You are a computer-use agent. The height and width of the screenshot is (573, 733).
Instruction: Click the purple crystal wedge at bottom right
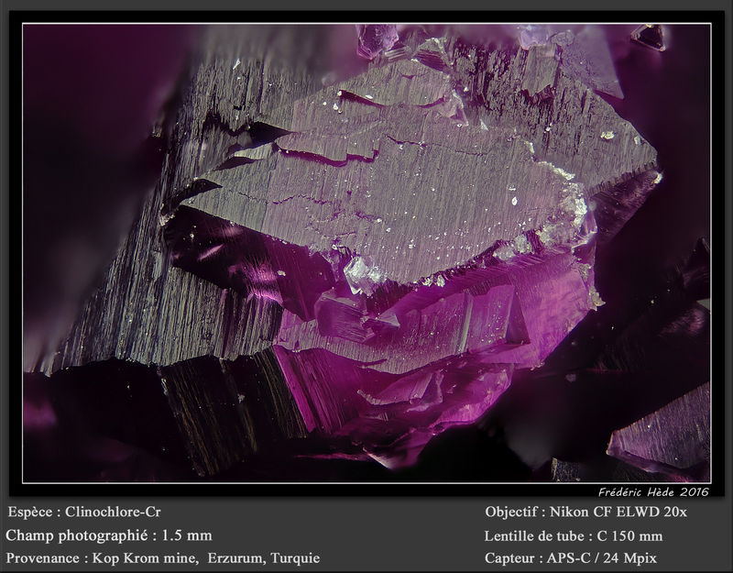pyautogui.click(x=663, y=430)
